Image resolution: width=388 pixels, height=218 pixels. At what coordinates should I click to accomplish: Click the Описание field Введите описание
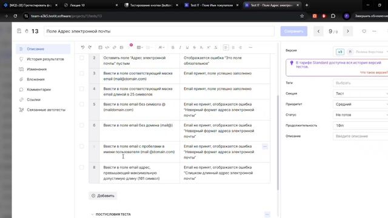tap(361, 136)
